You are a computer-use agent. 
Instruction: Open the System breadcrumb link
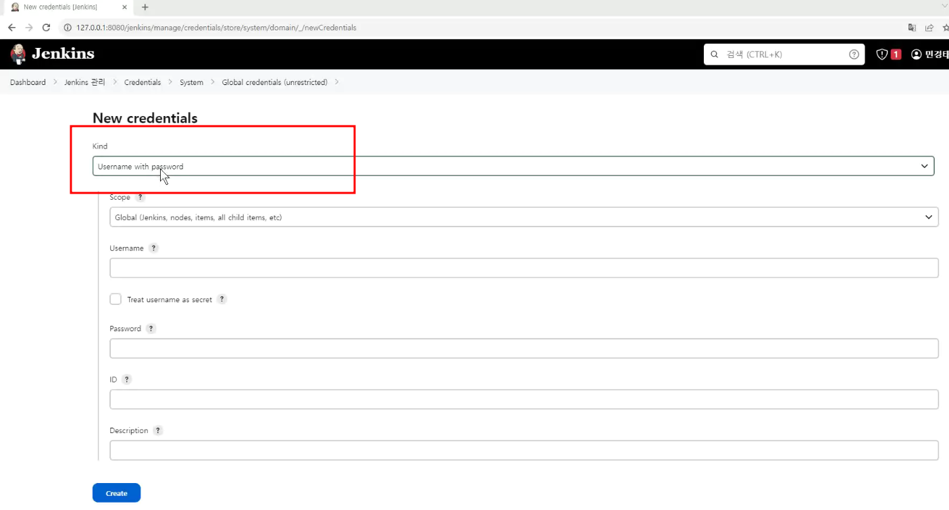point(191,82)
